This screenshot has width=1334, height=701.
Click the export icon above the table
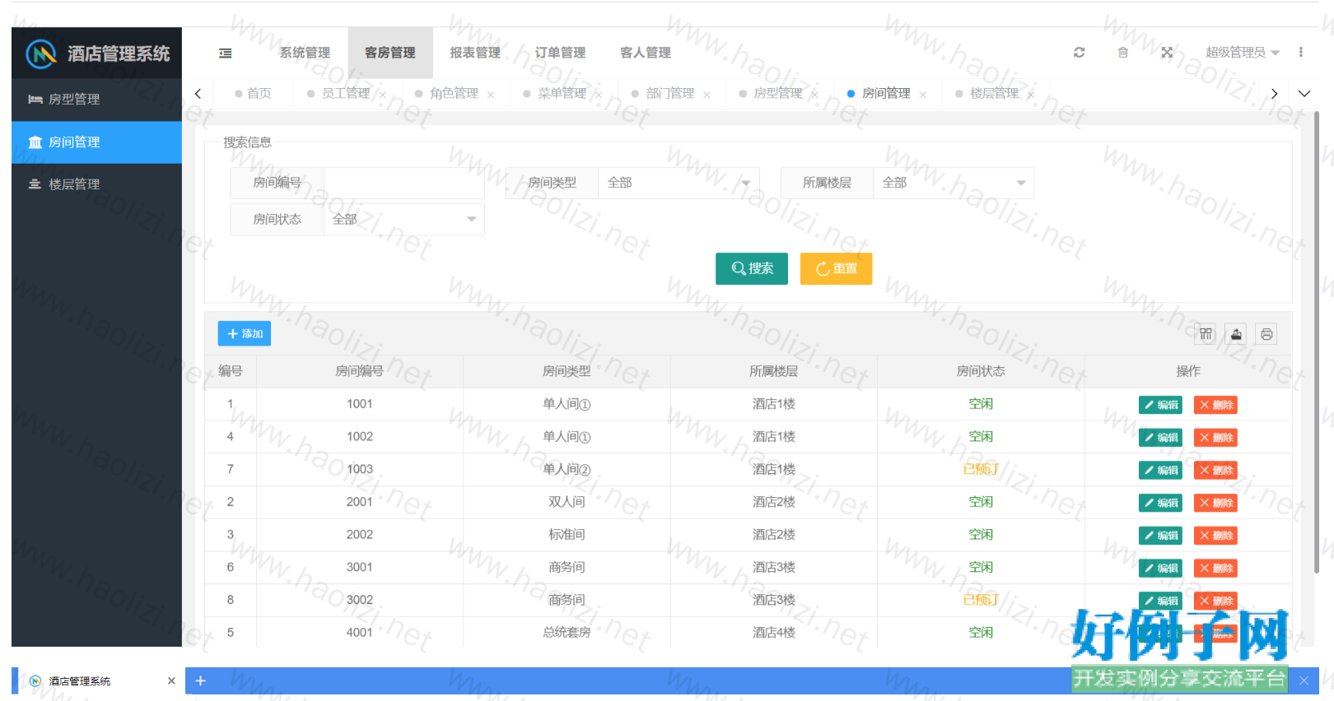[1236, 334]
